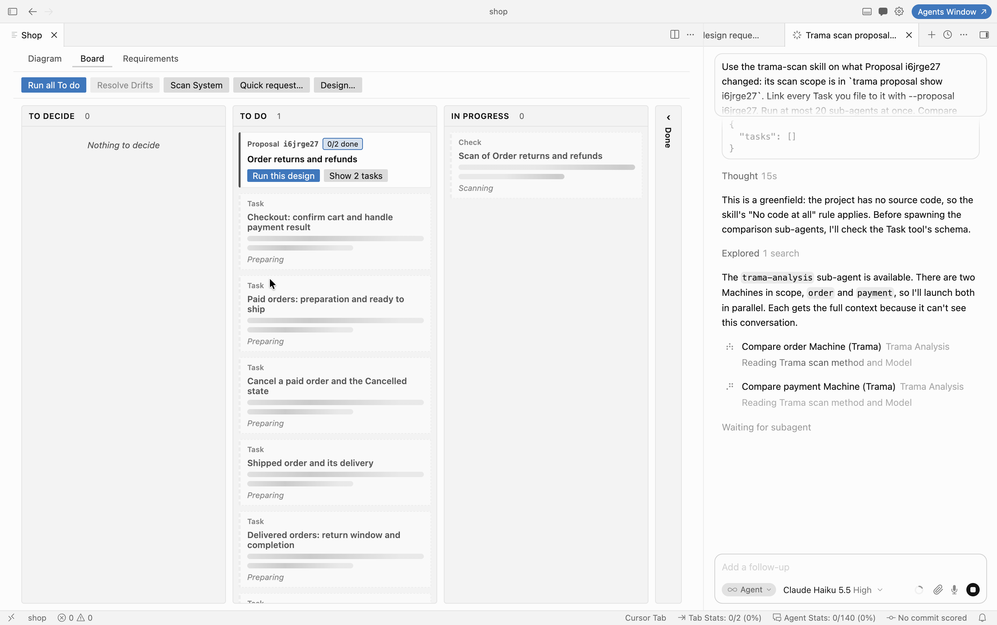
Task: Expand the collapsed Done column
Action: [x=668, y=118]
